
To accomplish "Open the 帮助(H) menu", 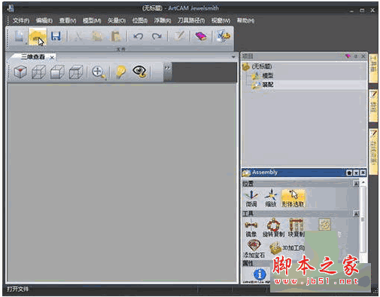I will (245, 20).
